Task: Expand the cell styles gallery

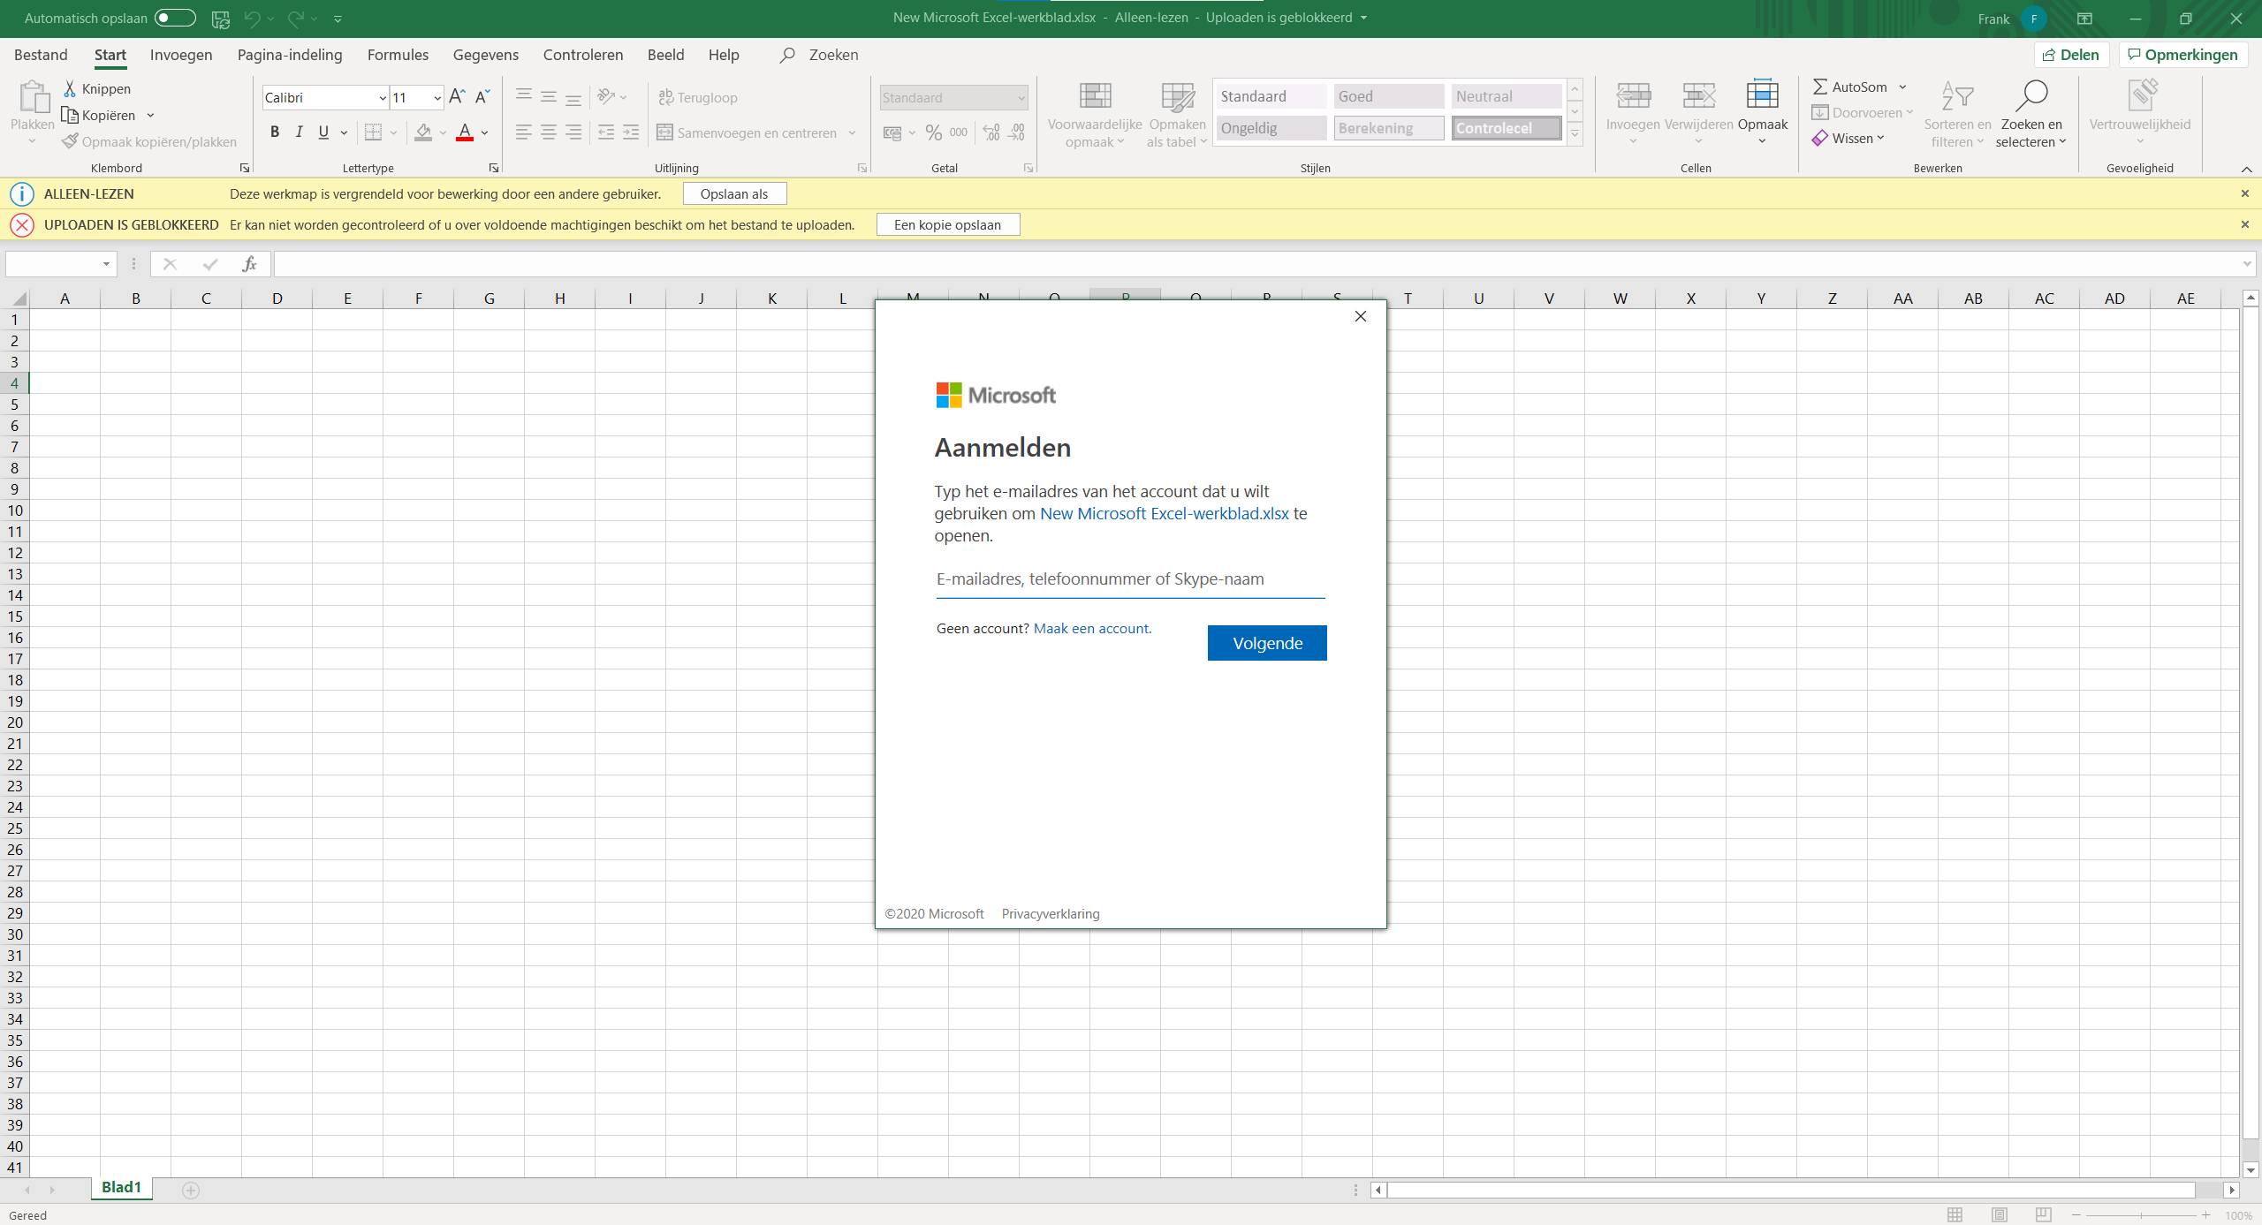Action: [x=1575, y=133]
